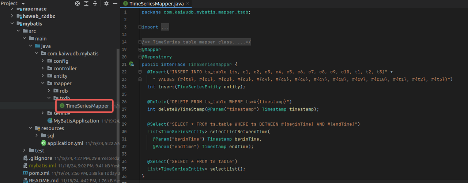This screenshot has height=183, width=468.
Task: Select the MyBatisApplication class file
Action: (x=76, y=121)
